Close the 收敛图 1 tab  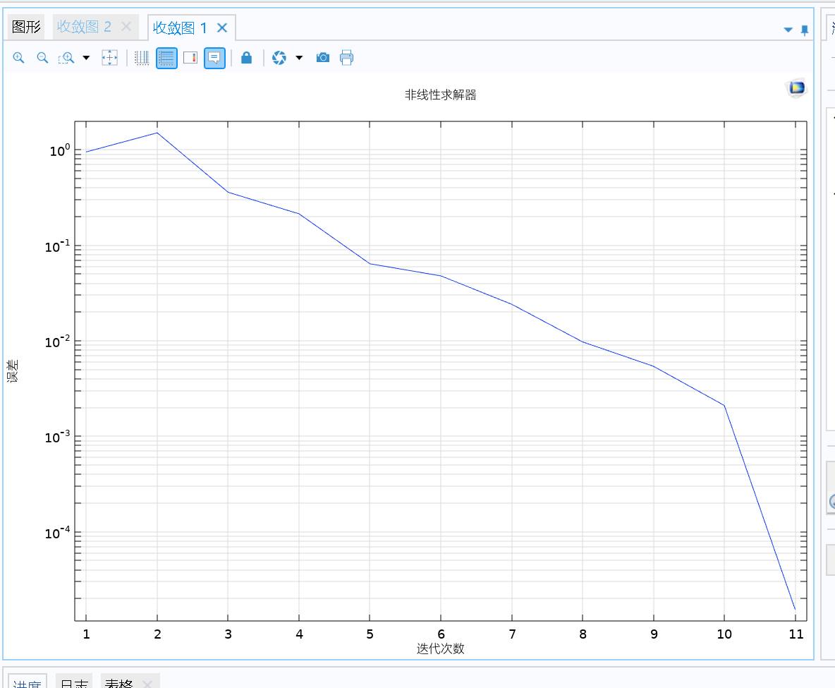tap(222, 28)
